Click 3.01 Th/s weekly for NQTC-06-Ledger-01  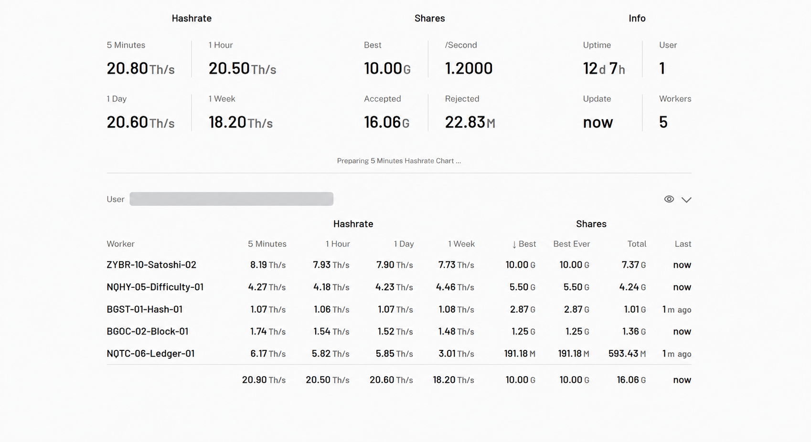click(x=456, y=354)
